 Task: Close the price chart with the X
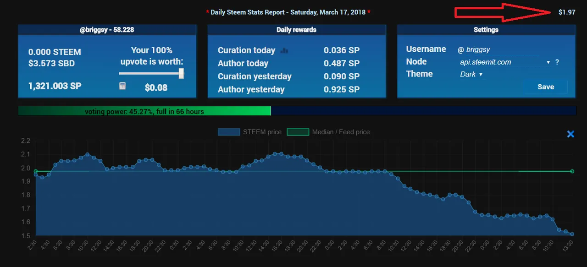click(x=570, y=134)
